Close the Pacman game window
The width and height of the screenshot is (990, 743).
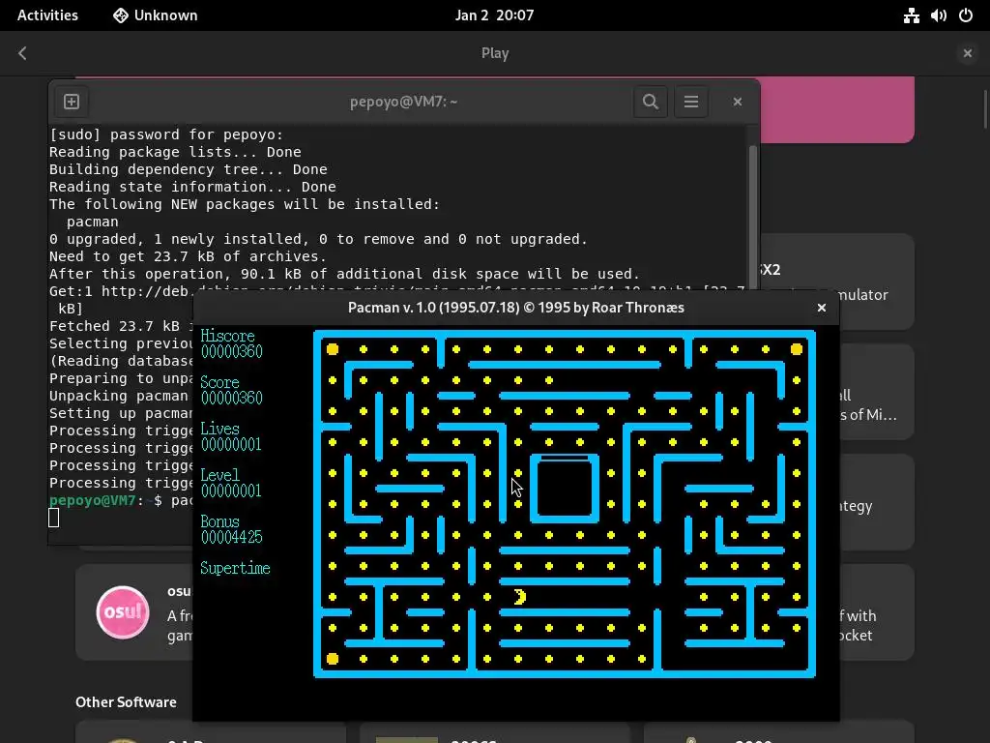pos(821,308)
